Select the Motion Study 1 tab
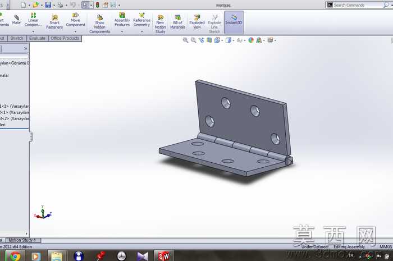 22,240
